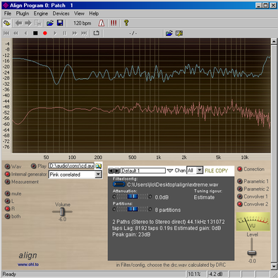Click the step back transport button
This screenshot has height=278, width=278.
[25, 33]
